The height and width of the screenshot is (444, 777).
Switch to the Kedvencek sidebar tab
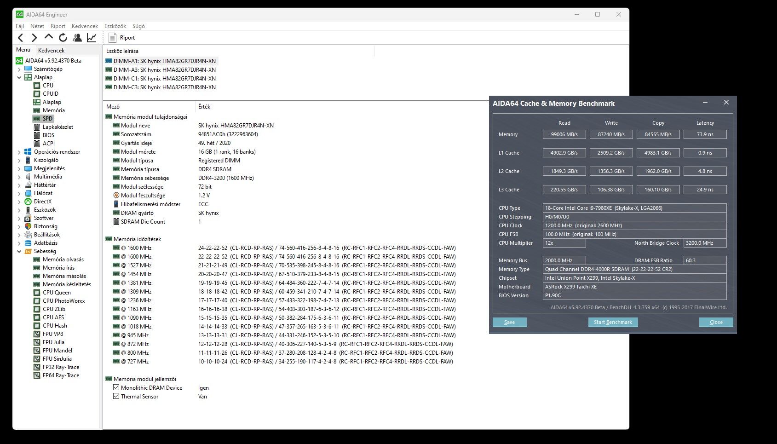tap(52, 50)
